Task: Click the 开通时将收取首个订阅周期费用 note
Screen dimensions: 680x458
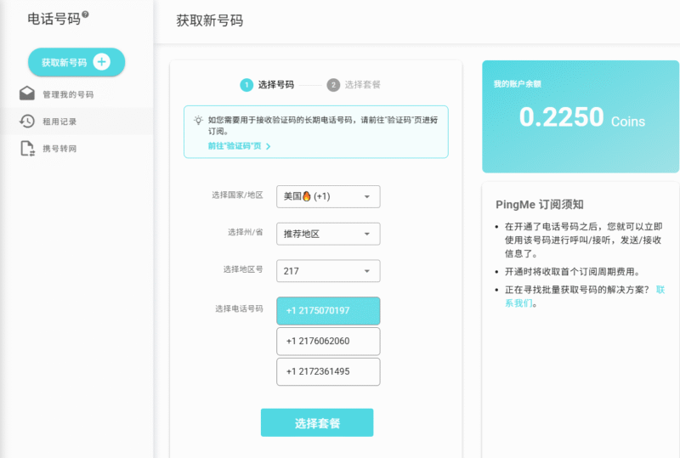Action: click(x=572, y=272)
